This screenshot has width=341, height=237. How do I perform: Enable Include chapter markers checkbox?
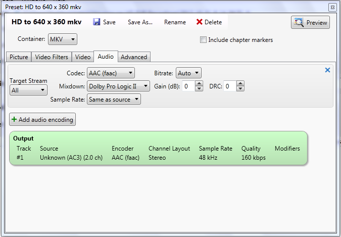(203, 40)
